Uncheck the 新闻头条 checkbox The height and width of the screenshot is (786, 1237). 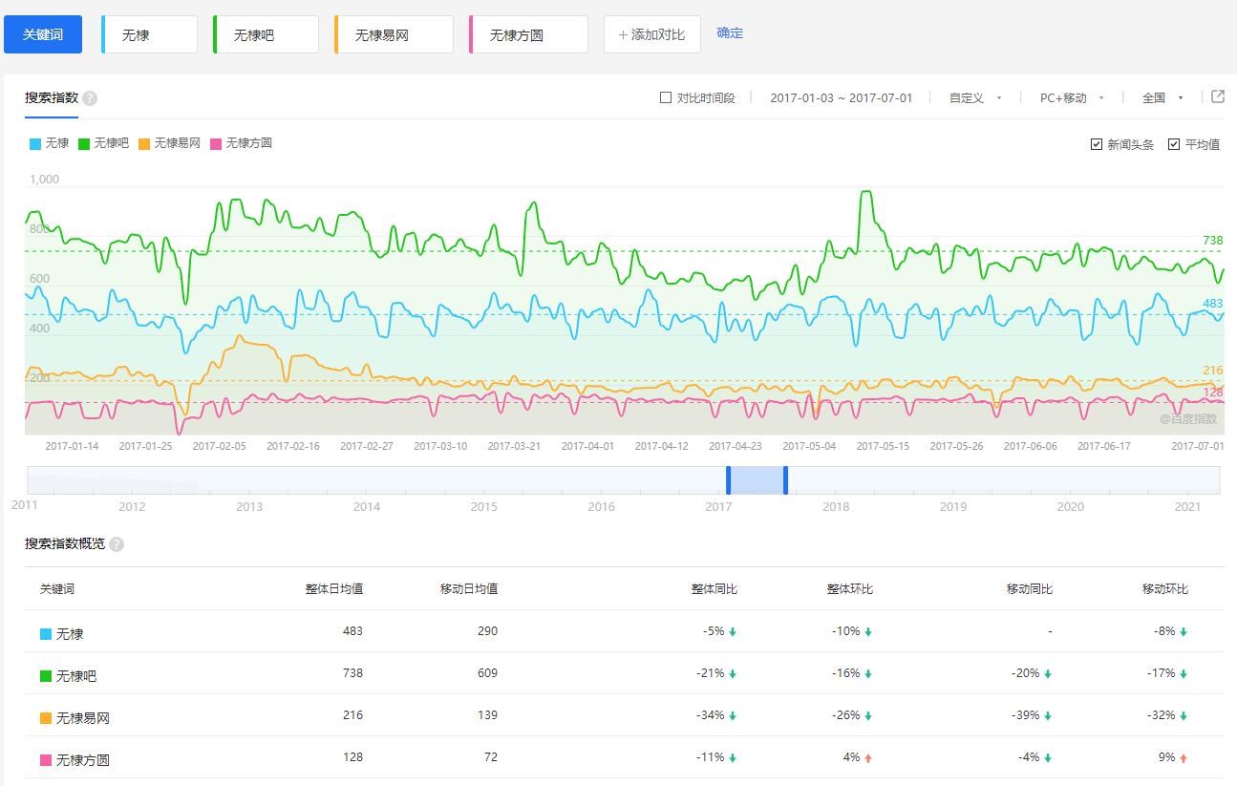1097,144
